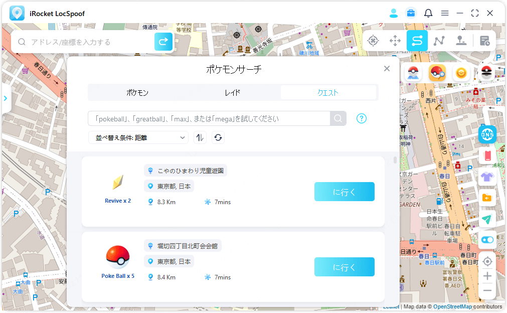Select the two-spot route mode
Viewport: 507px width, 313px height.
pos(417,41)
